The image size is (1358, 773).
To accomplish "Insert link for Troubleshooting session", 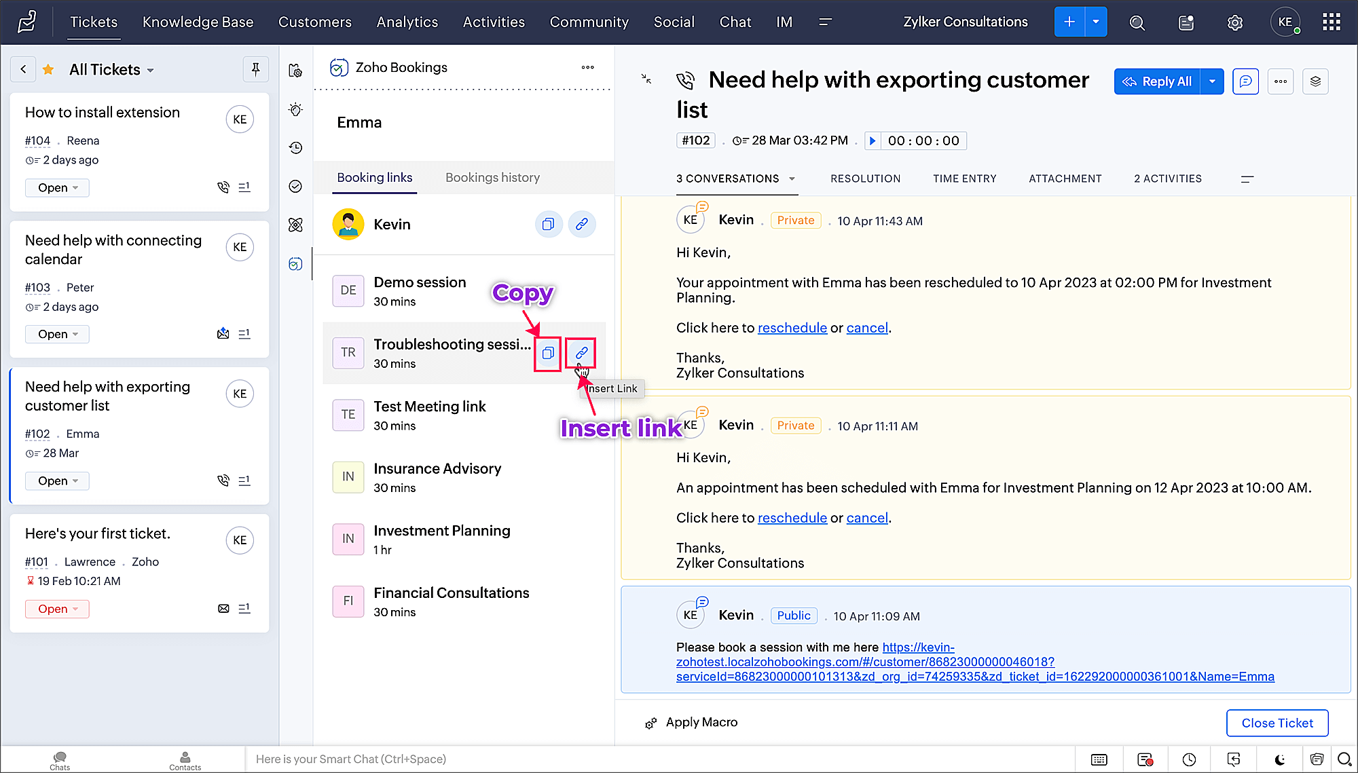I will (581, 353).
